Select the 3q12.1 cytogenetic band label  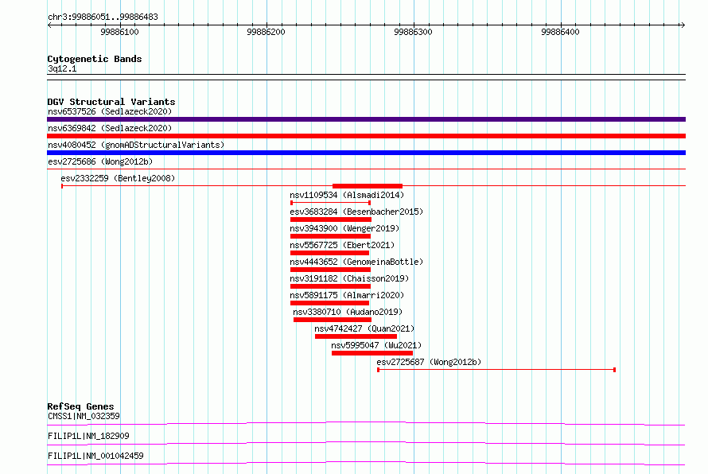[x=62, y=68]
